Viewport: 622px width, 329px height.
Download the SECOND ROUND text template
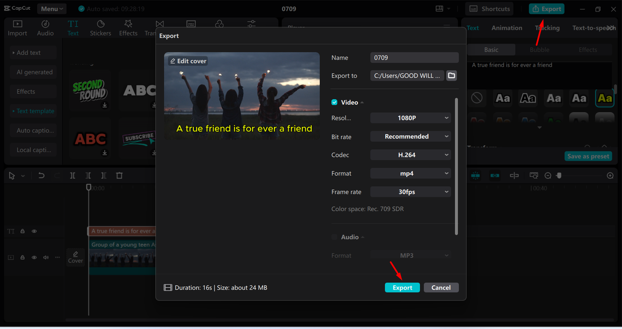tap(105, 105)
